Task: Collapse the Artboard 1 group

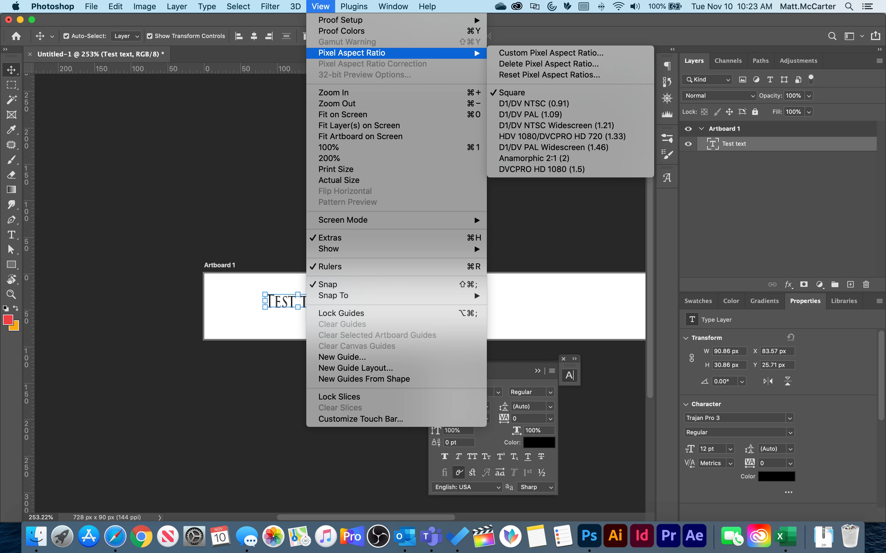Action: 701,129
